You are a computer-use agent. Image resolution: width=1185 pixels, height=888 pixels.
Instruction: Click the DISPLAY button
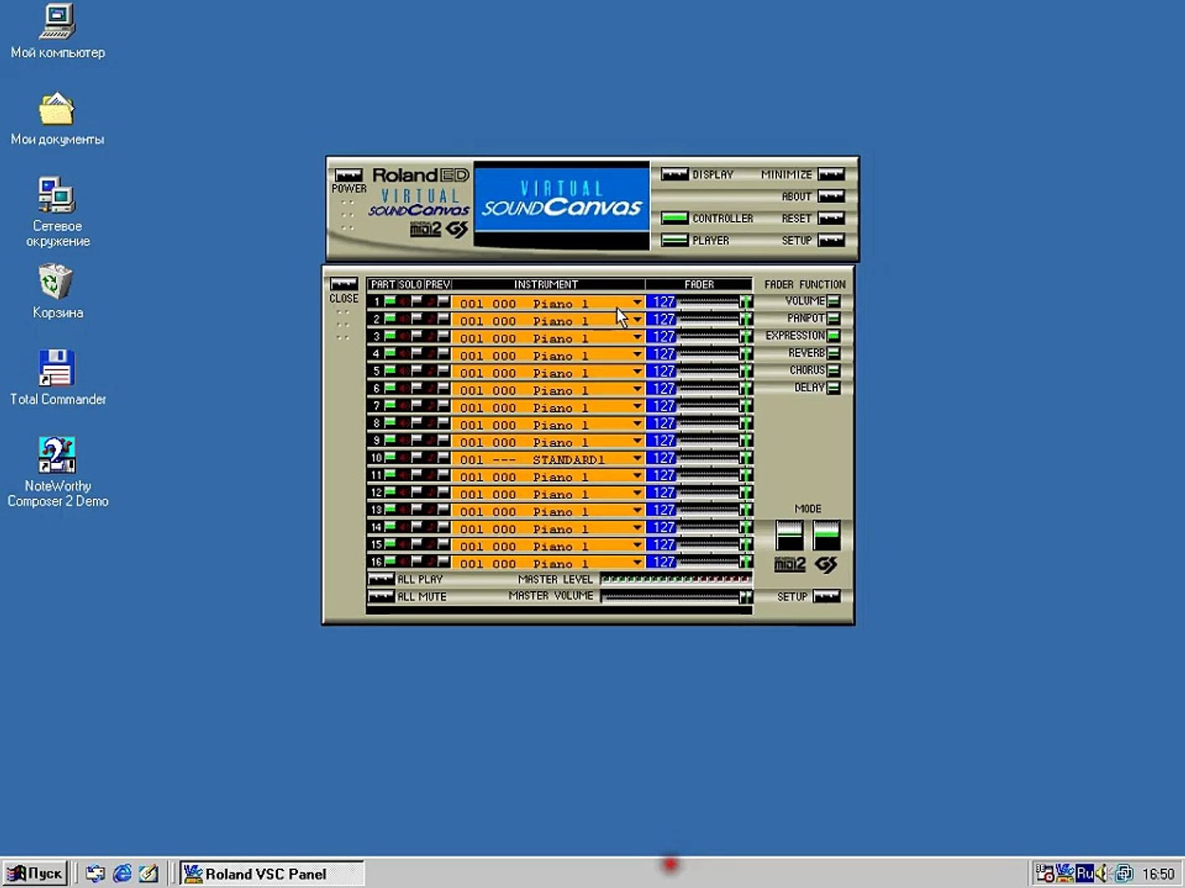point(675,174)
